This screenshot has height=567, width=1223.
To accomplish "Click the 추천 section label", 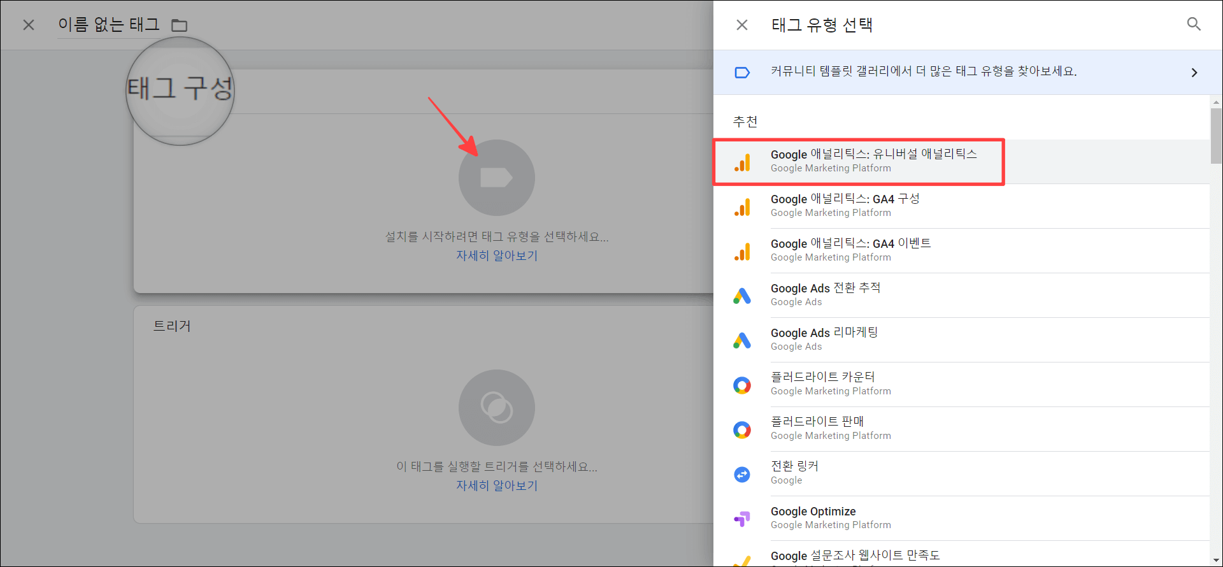I will 745,121.
